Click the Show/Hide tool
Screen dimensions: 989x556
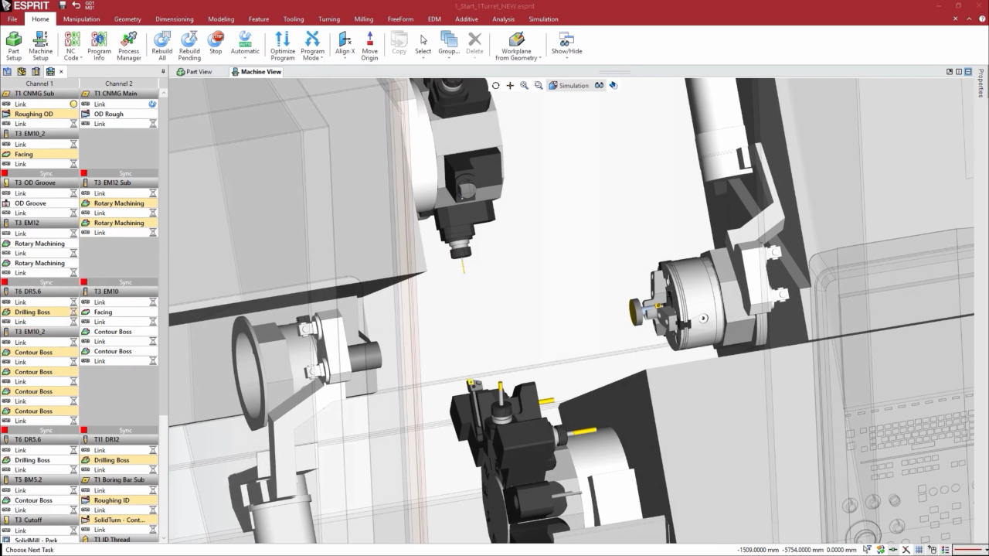pos(566,43)
